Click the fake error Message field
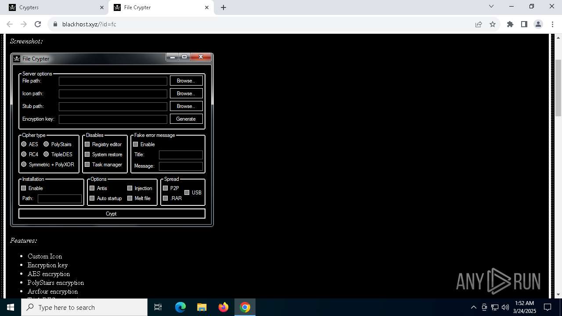 pos(181,166)
